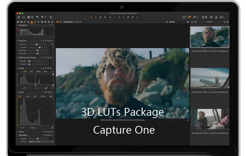Image resolution: width=246 pixels, height=156 pixels.
Task: Switch to Single View mode
Action: (x=61, y=22)
